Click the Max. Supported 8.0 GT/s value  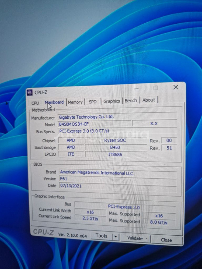pyautogui.click(x=159, y=222)
